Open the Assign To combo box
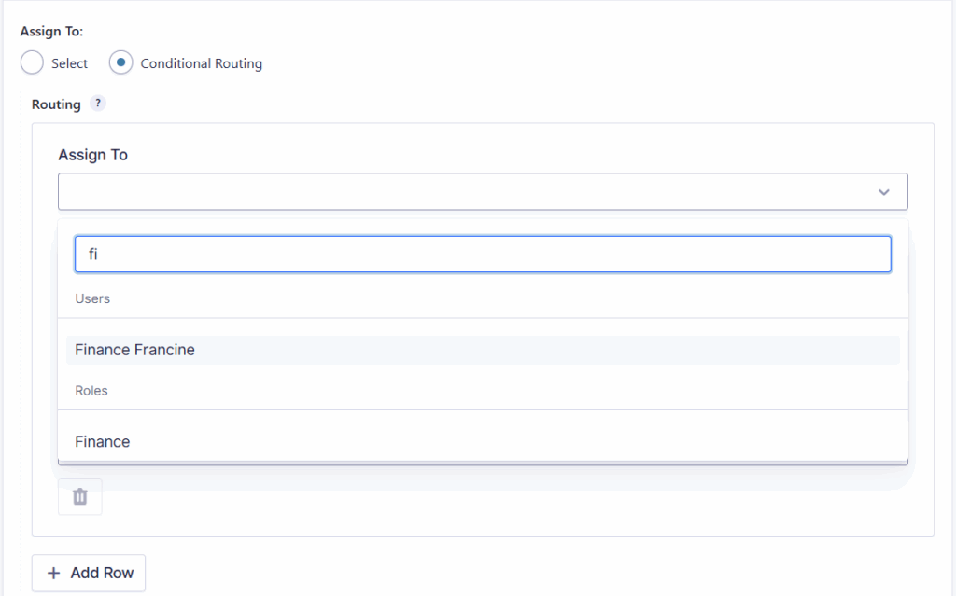Screen dimensions: 956x596 467,191
